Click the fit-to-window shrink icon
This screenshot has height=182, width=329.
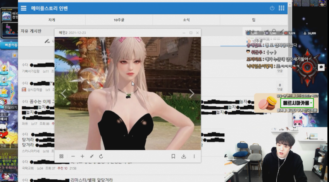tap(92, 156)
